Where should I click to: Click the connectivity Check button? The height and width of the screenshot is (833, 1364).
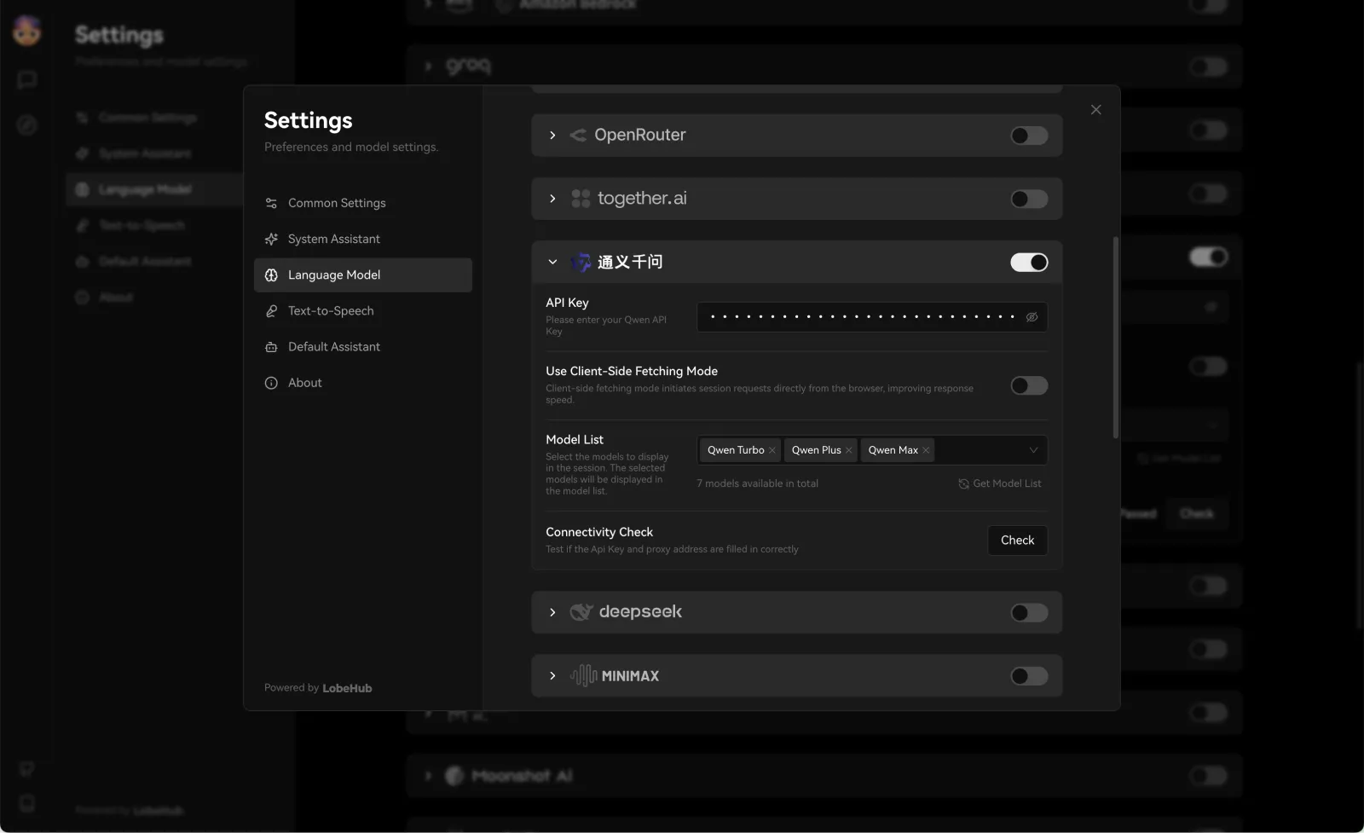coord(1017,541)
